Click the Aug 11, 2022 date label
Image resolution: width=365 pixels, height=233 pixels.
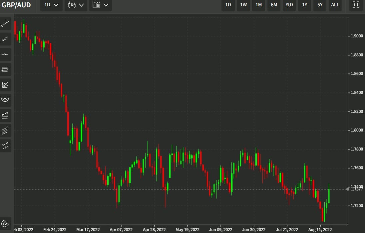coord(320,230)
